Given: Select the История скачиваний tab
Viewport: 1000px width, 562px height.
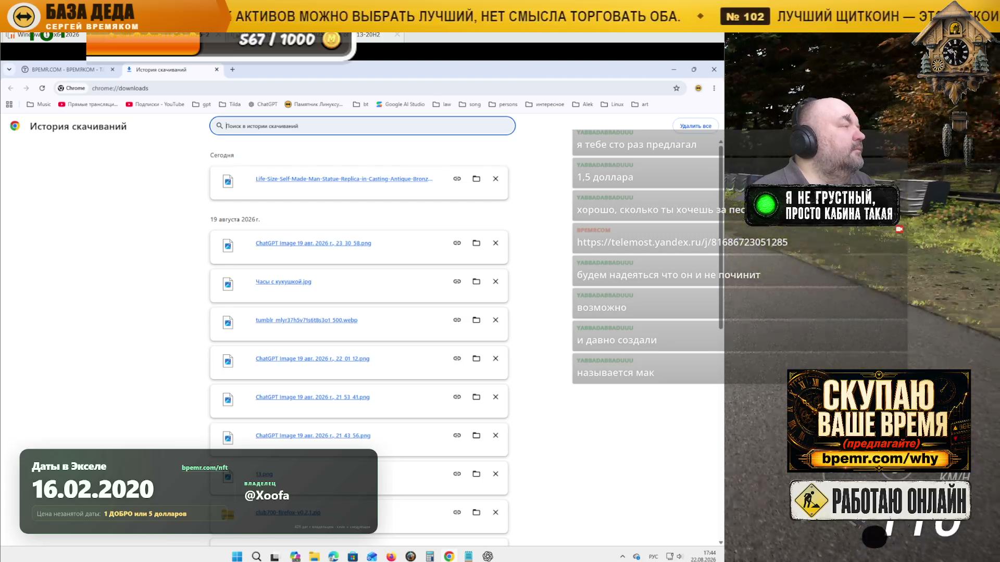Looking at the screenshot, I should (172, 69).
